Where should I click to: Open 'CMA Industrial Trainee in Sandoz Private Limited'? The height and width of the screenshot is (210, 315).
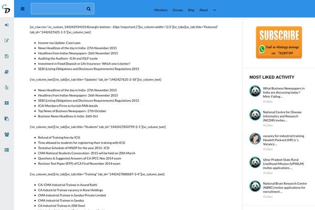click(x=72, y=195)
